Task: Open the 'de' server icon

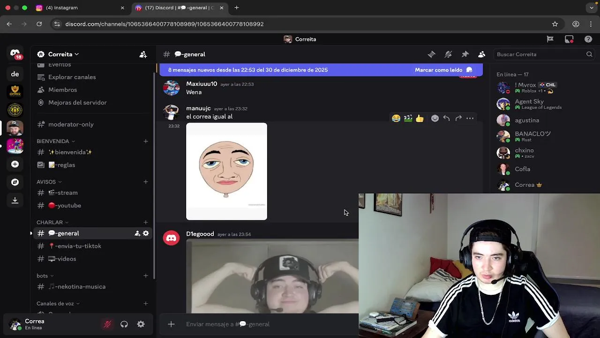Action: tap(15, 74)
